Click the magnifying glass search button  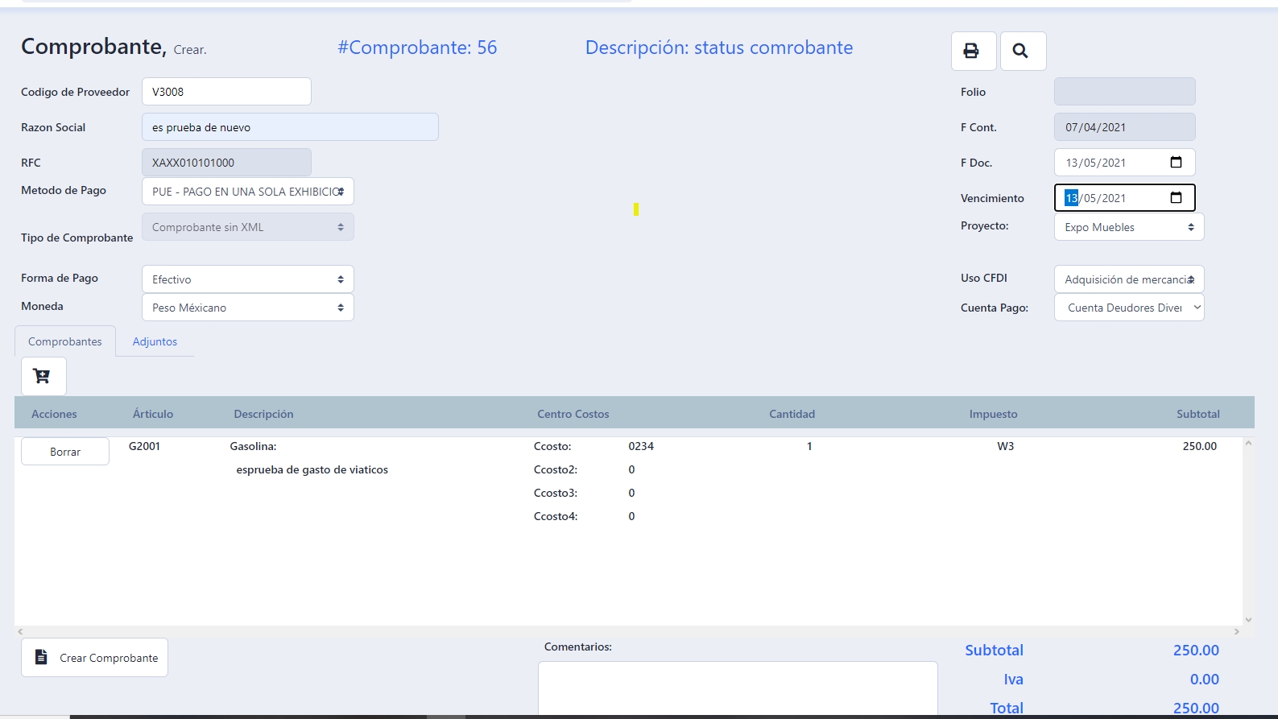(x=1022, y=52)
